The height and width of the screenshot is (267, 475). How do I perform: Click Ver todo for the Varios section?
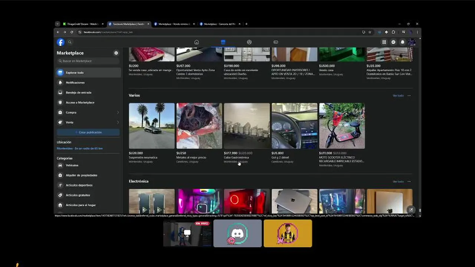point(398,96)
